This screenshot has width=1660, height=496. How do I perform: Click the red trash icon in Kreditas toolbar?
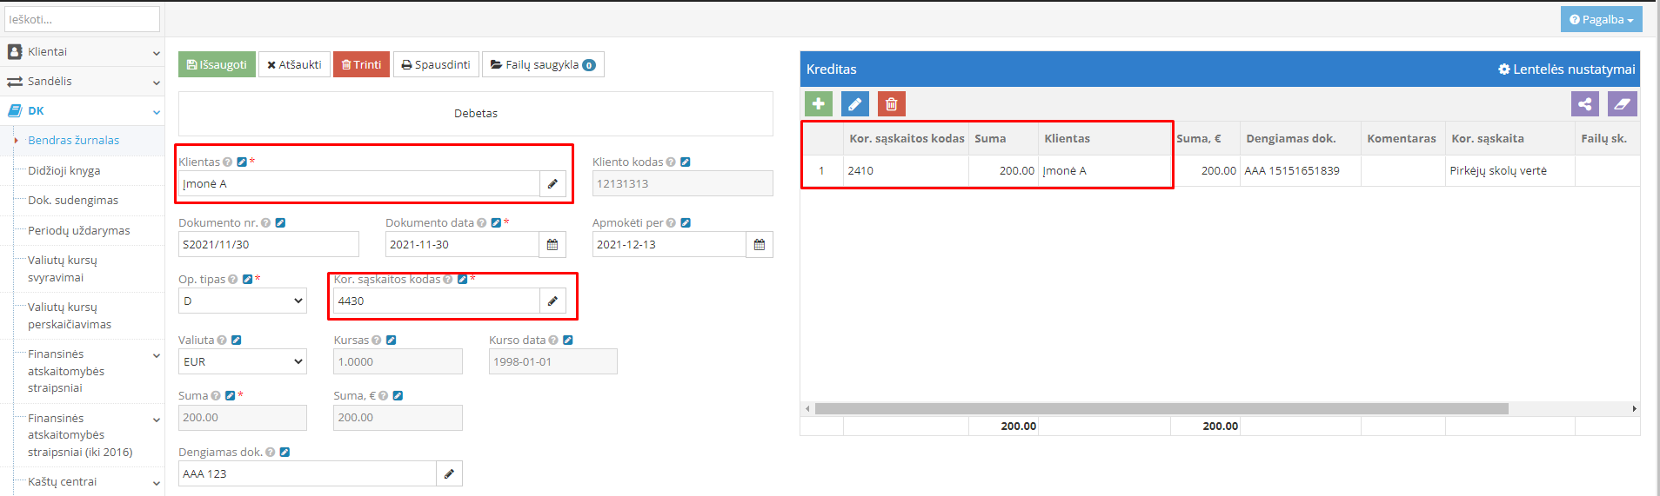point(891,104)
